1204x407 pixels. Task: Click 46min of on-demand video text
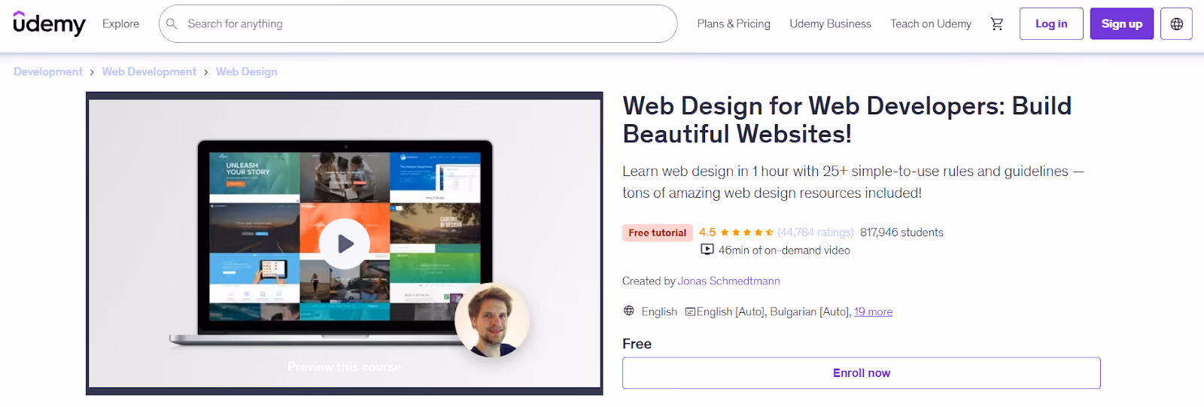(x=784, y=251)
